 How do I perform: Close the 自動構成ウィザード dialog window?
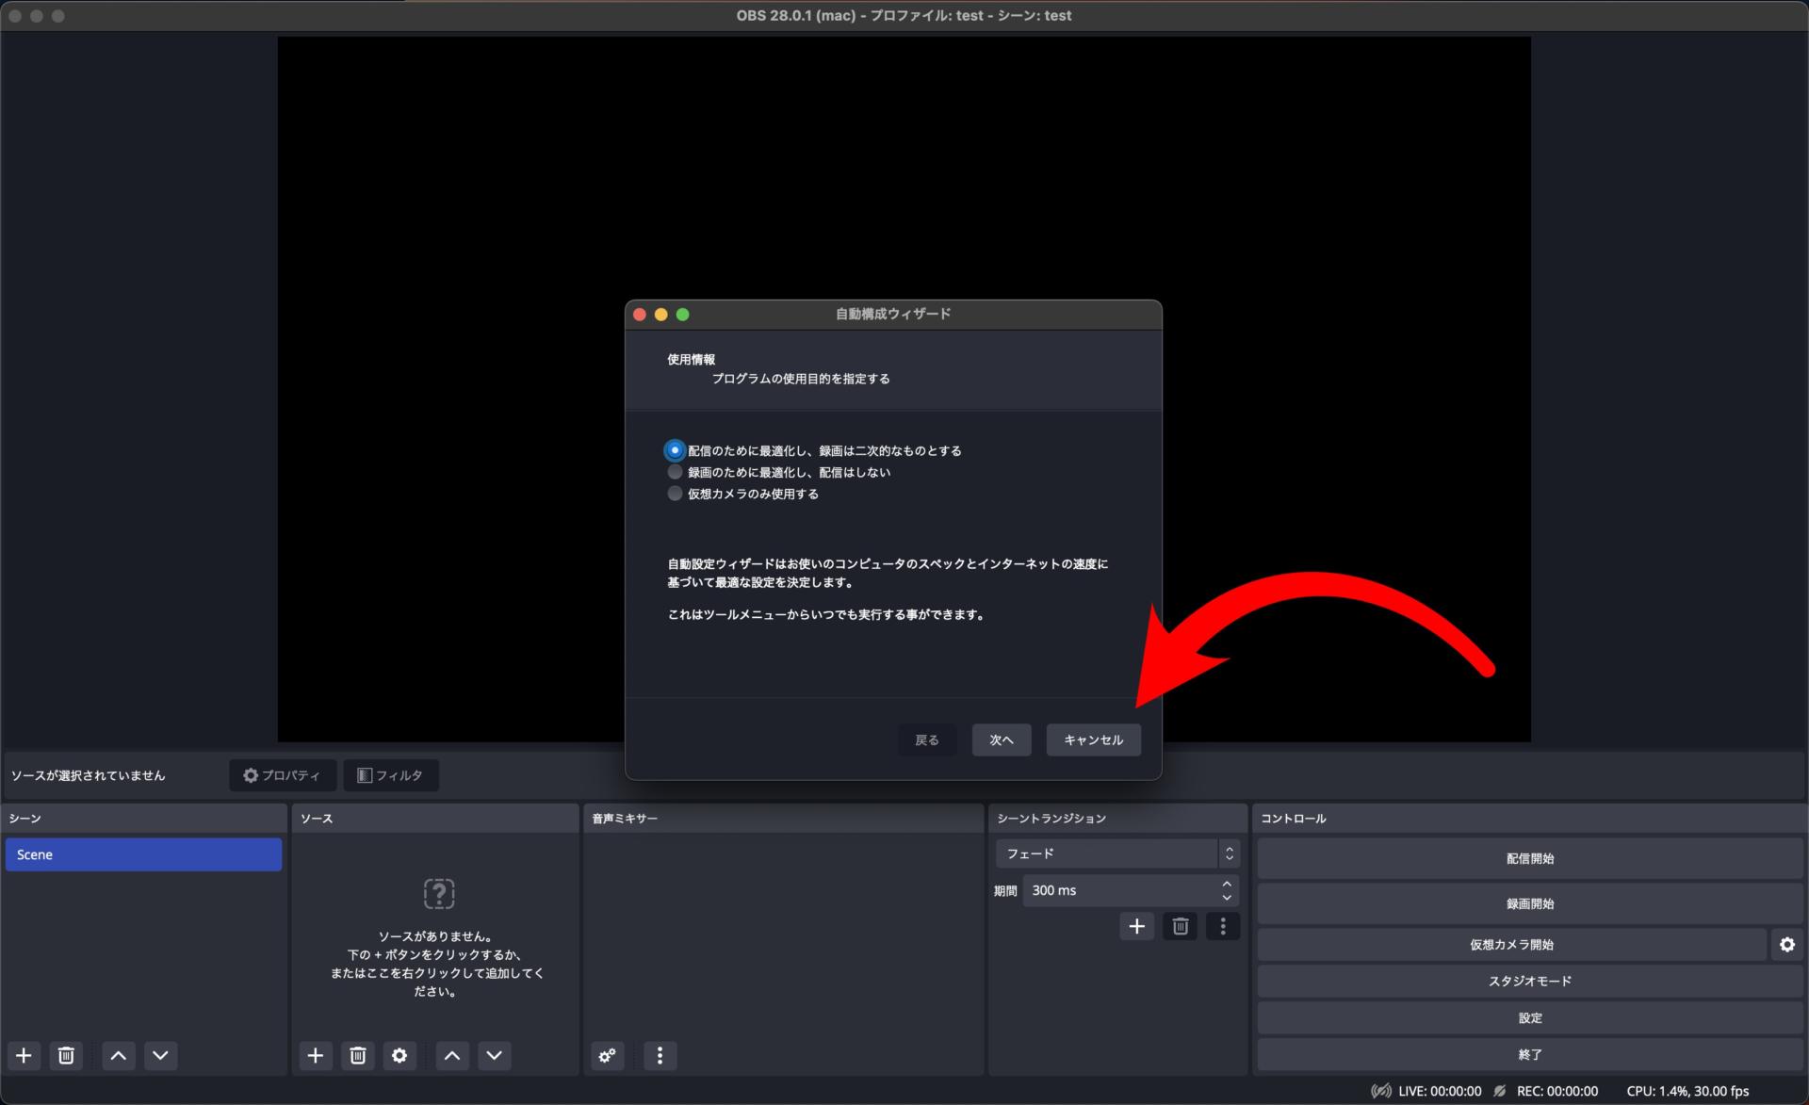click(640, 315)
